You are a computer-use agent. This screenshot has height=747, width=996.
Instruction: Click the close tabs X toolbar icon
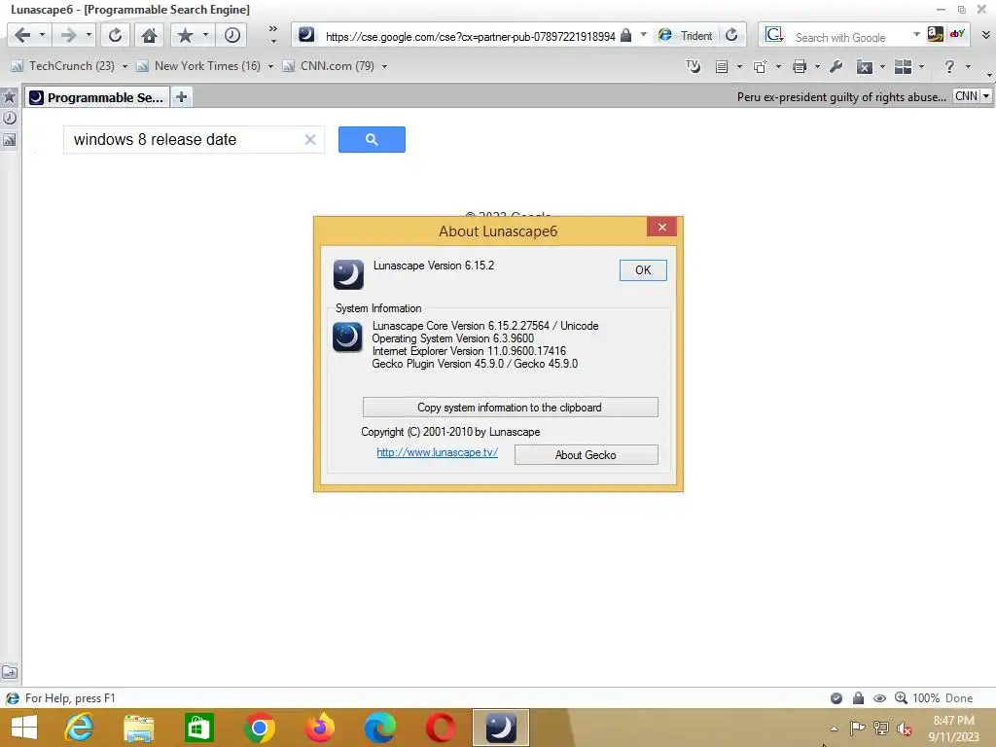coord(865,67)
